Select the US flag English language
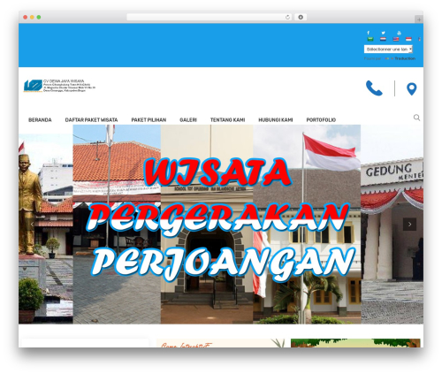 (396, 39)
